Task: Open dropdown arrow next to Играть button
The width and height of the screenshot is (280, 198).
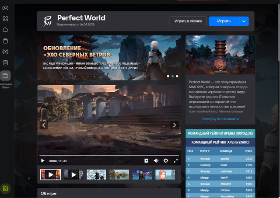Action: [244, 21]
